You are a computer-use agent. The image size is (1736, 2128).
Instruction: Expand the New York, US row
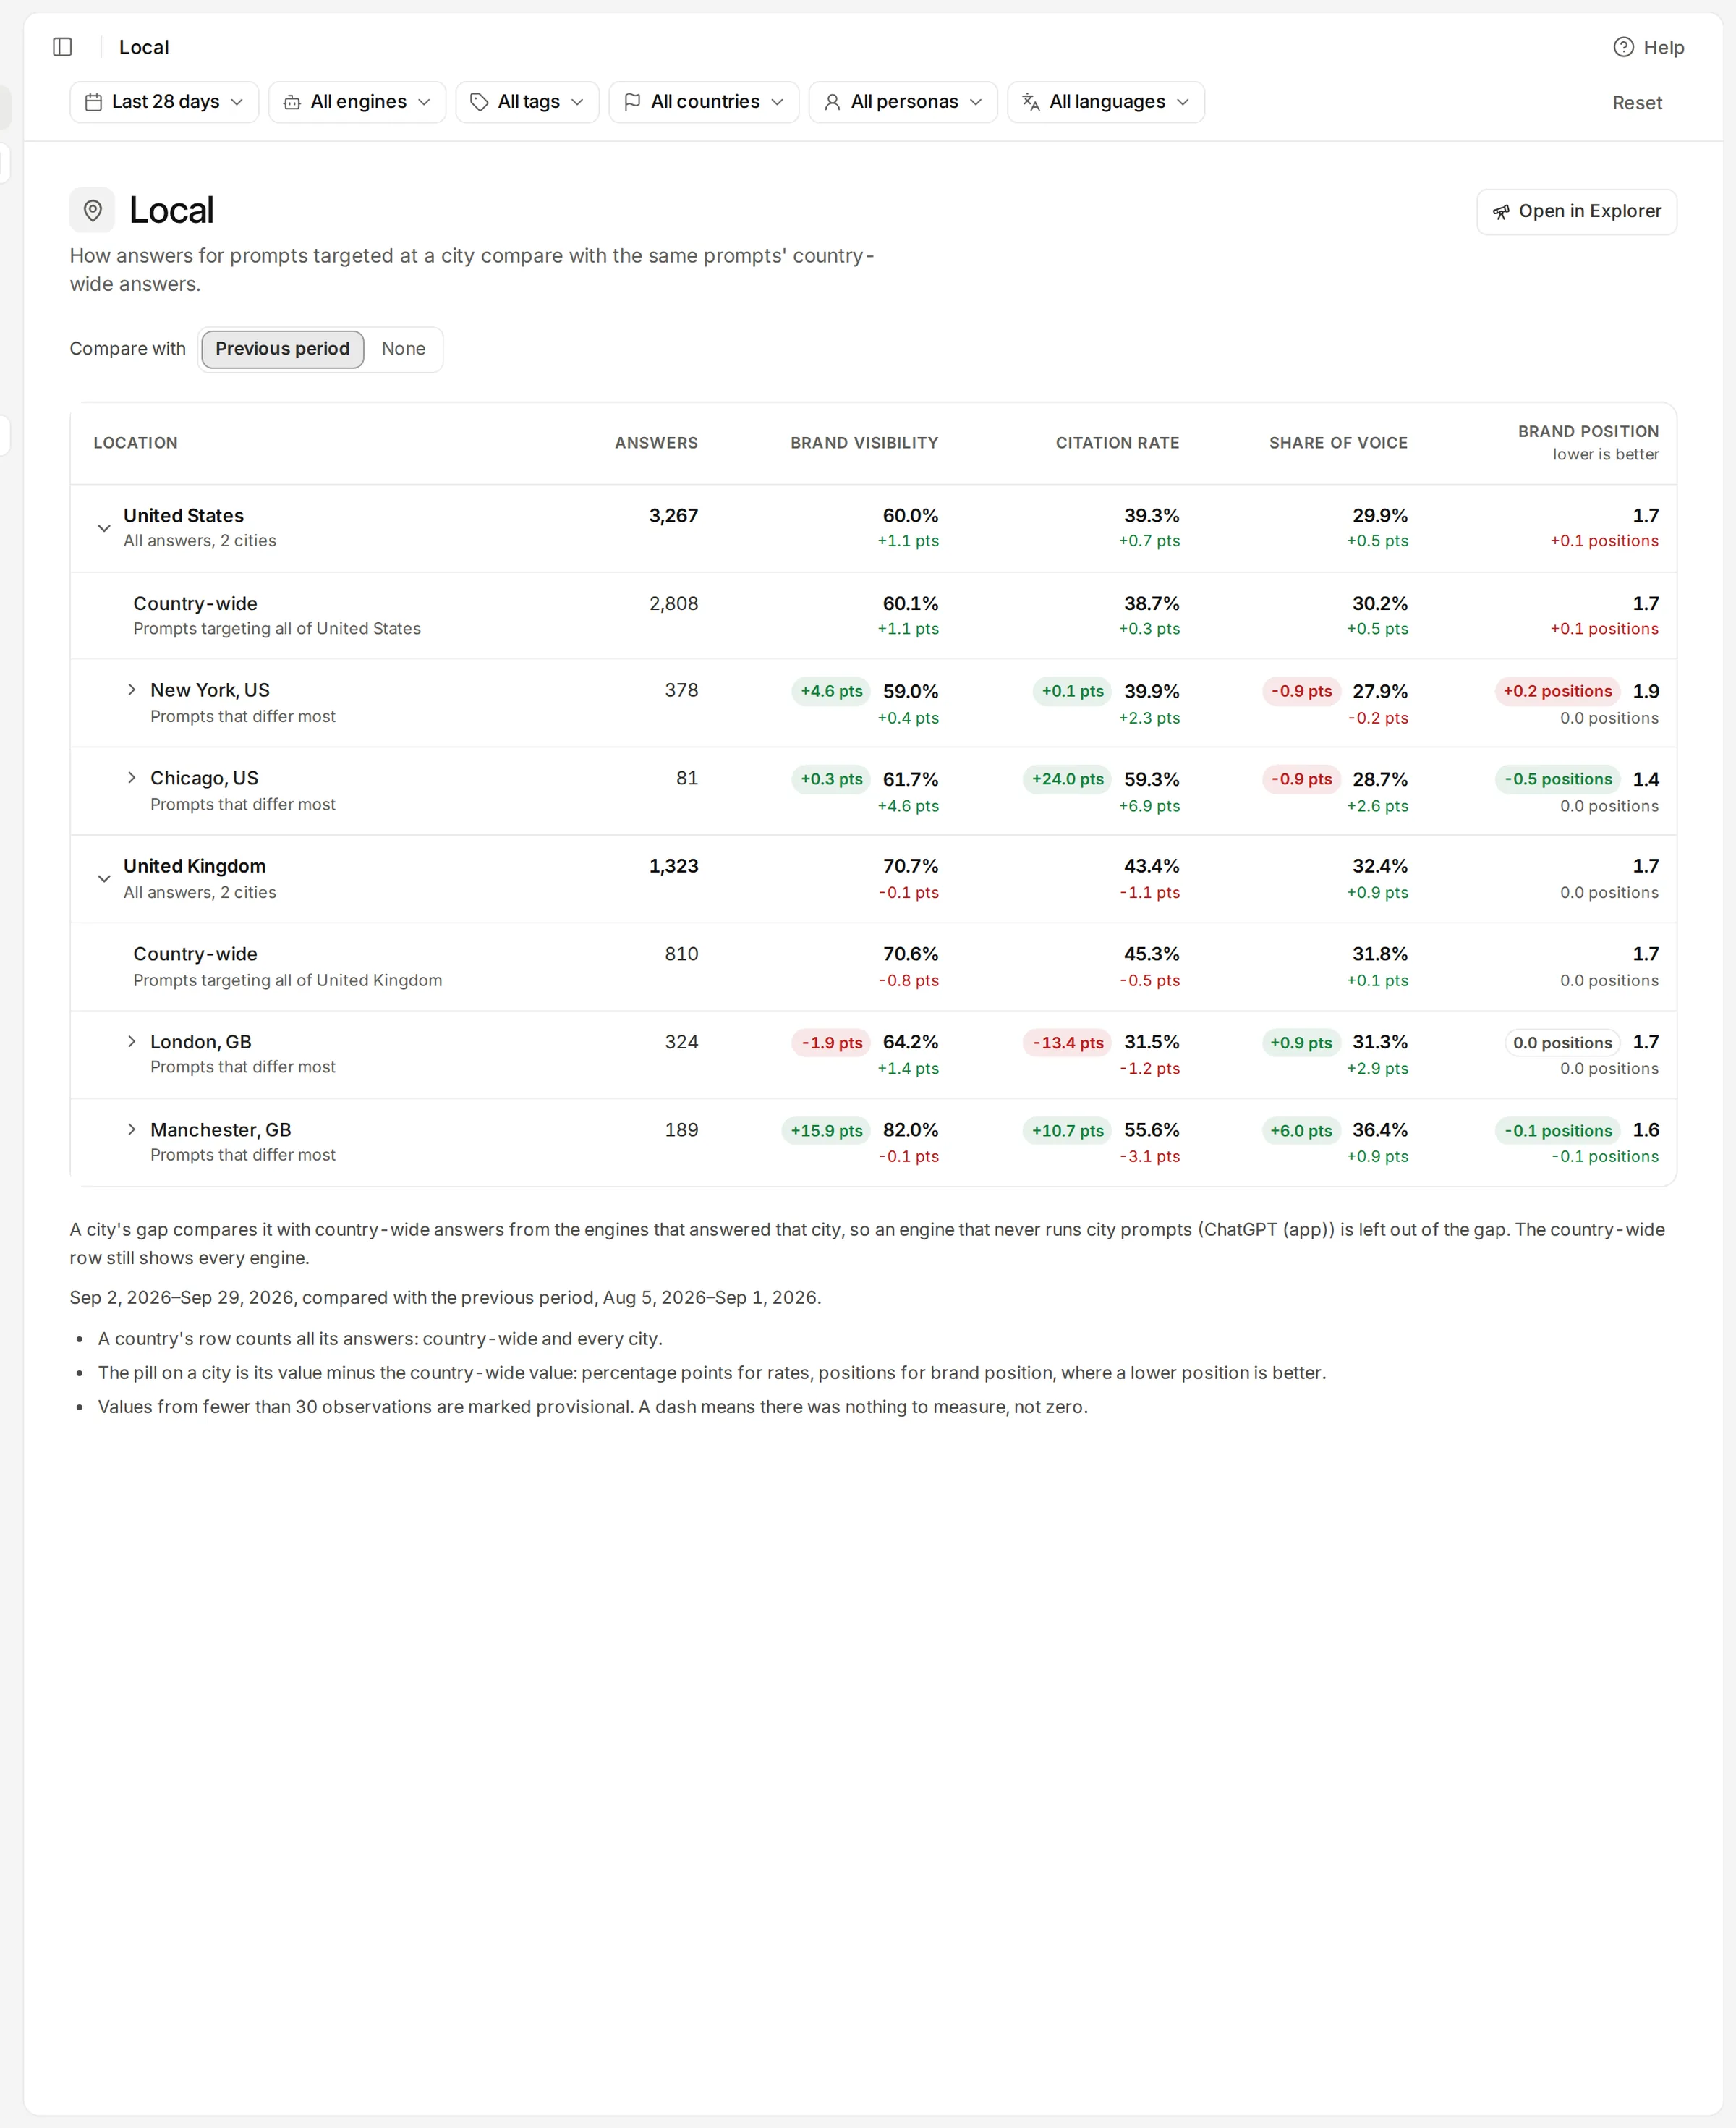(131, 690)
